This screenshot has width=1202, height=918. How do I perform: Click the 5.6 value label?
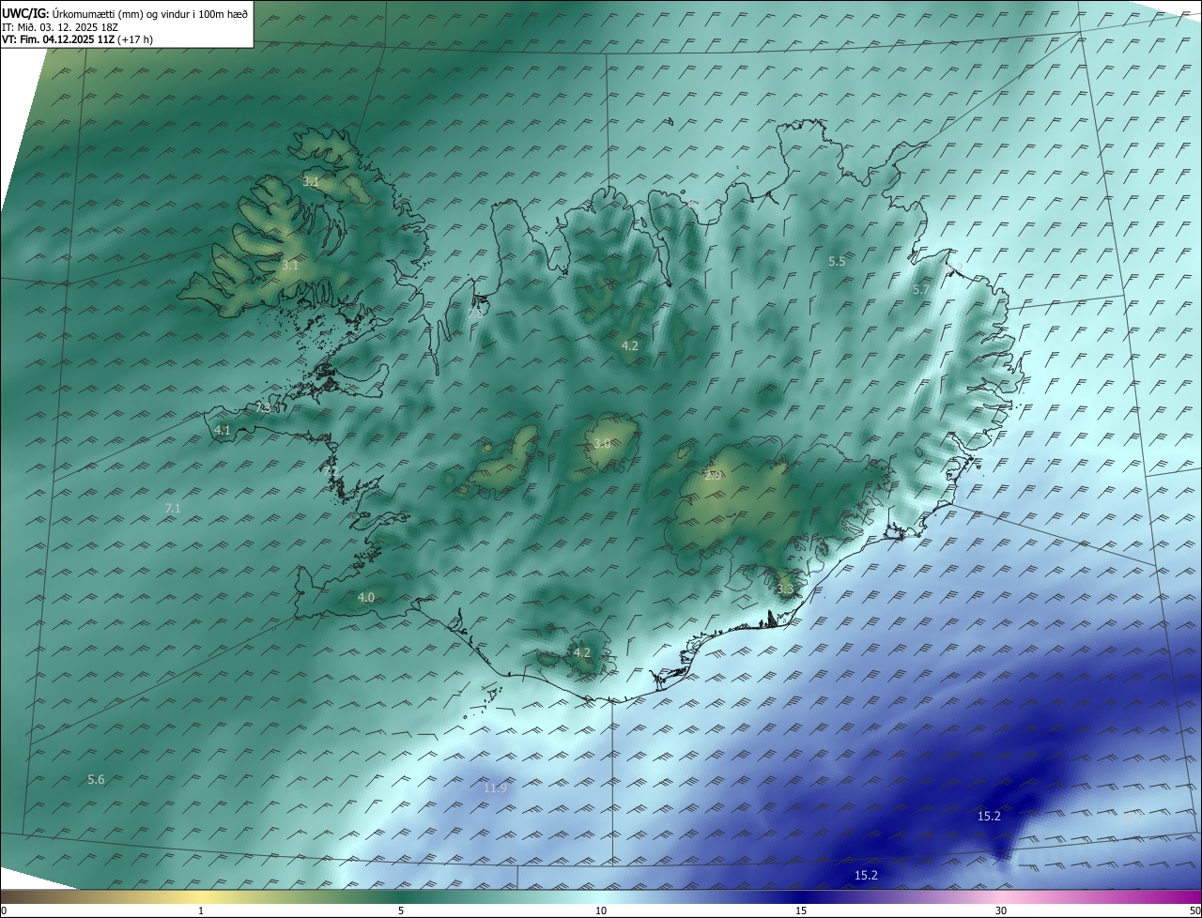pos(96,780)
